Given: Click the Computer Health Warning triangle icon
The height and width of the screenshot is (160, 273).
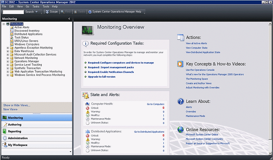Looking at the screenshot, I should click(88, 111).
